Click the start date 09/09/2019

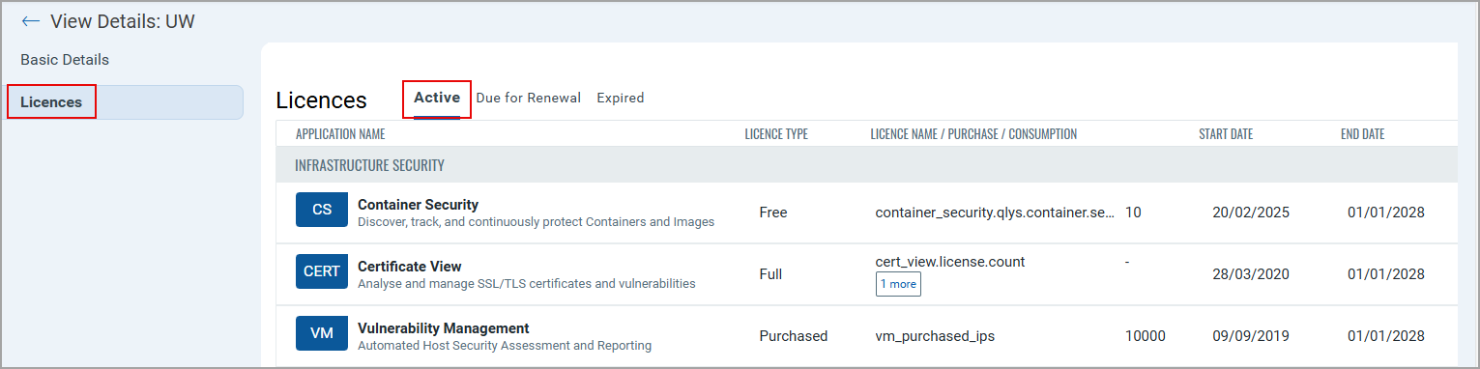point(1251,336)
